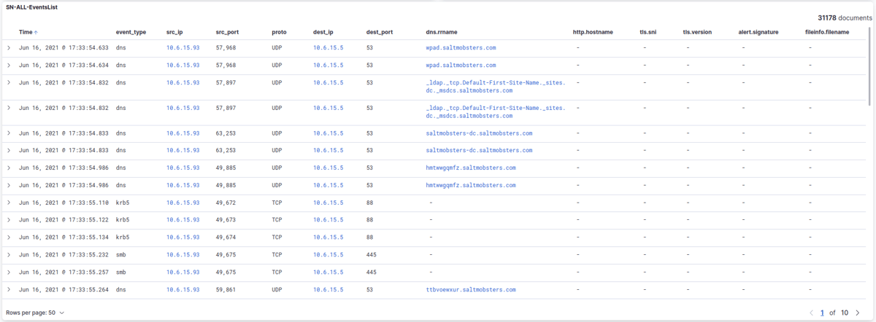Expand the 17:33:55.134 krb5 event row
Image resolution: width=876 pixels, height=322 pixels.
pos(9,237)
